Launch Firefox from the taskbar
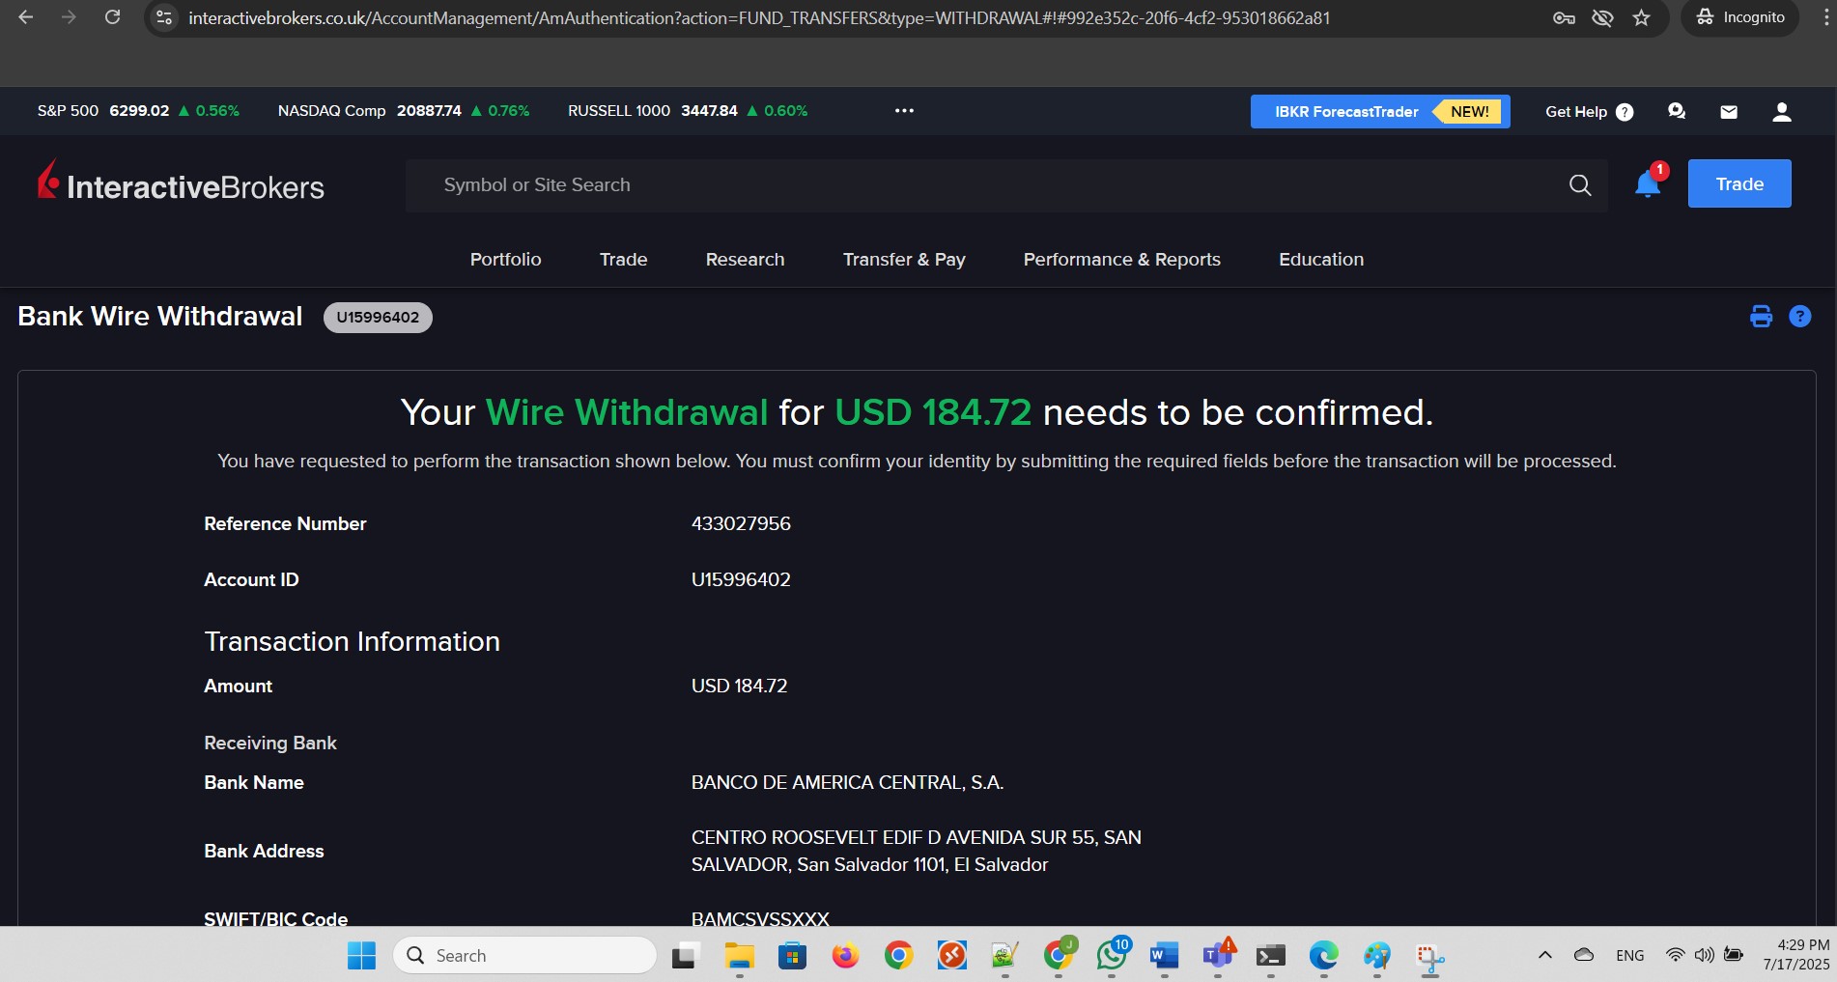The height and width of the screenshot is (982, 1837). 845,955
